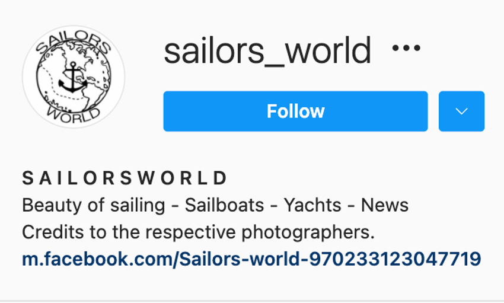The width and height of the screenshot is (504, 303).
Task: Click the white chevron arrow icon
Action: (461, 111)
